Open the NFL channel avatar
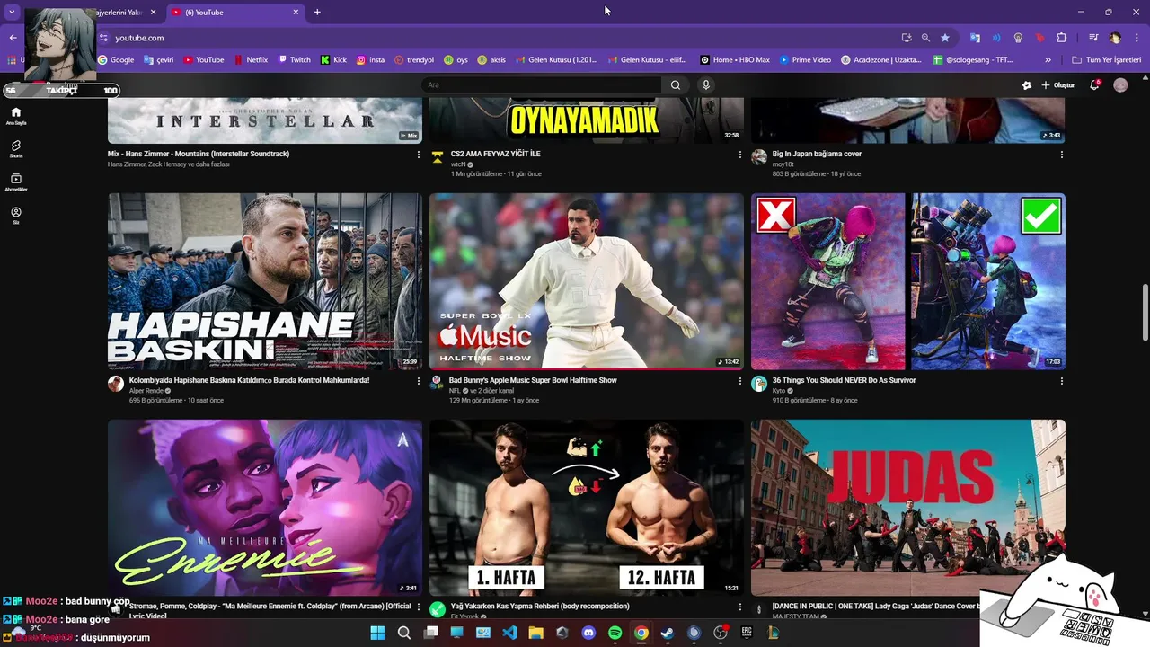 tap(437, 384)
